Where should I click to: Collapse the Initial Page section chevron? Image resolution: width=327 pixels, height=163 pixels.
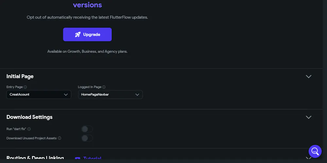tap(308, 76)
